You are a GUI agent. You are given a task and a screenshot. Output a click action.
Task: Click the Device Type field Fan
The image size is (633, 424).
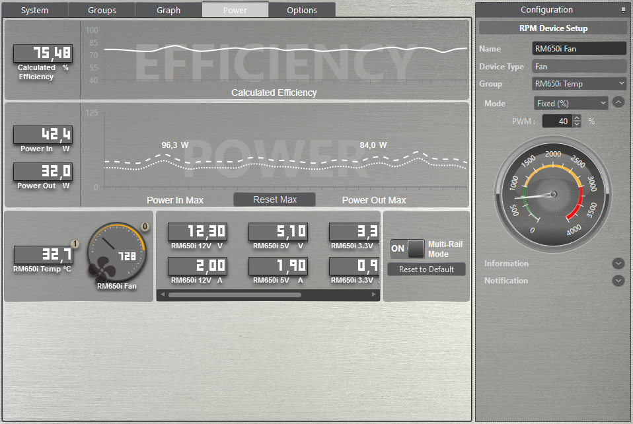coord(579,66)
